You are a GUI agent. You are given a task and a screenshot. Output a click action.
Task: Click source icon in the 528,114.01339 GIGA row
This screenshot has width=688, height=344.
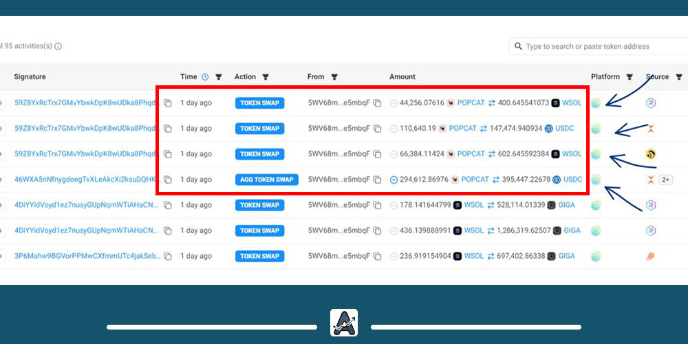point(651,205)
